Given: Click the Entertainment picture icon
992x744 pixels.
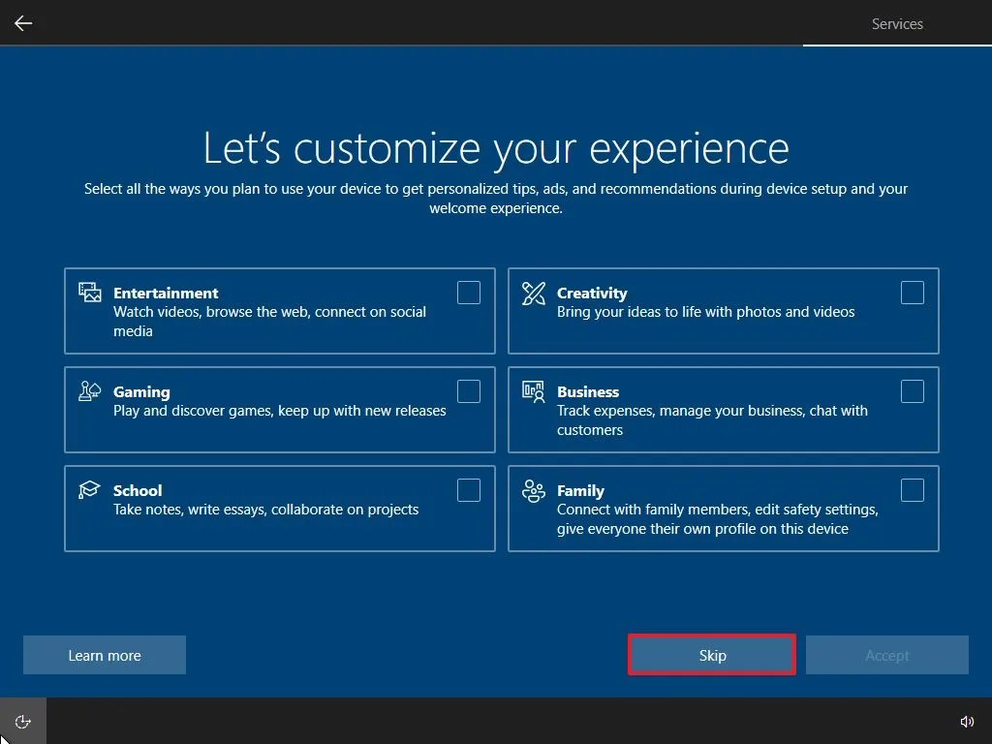Looking at the screenshot, I should 89,292.
